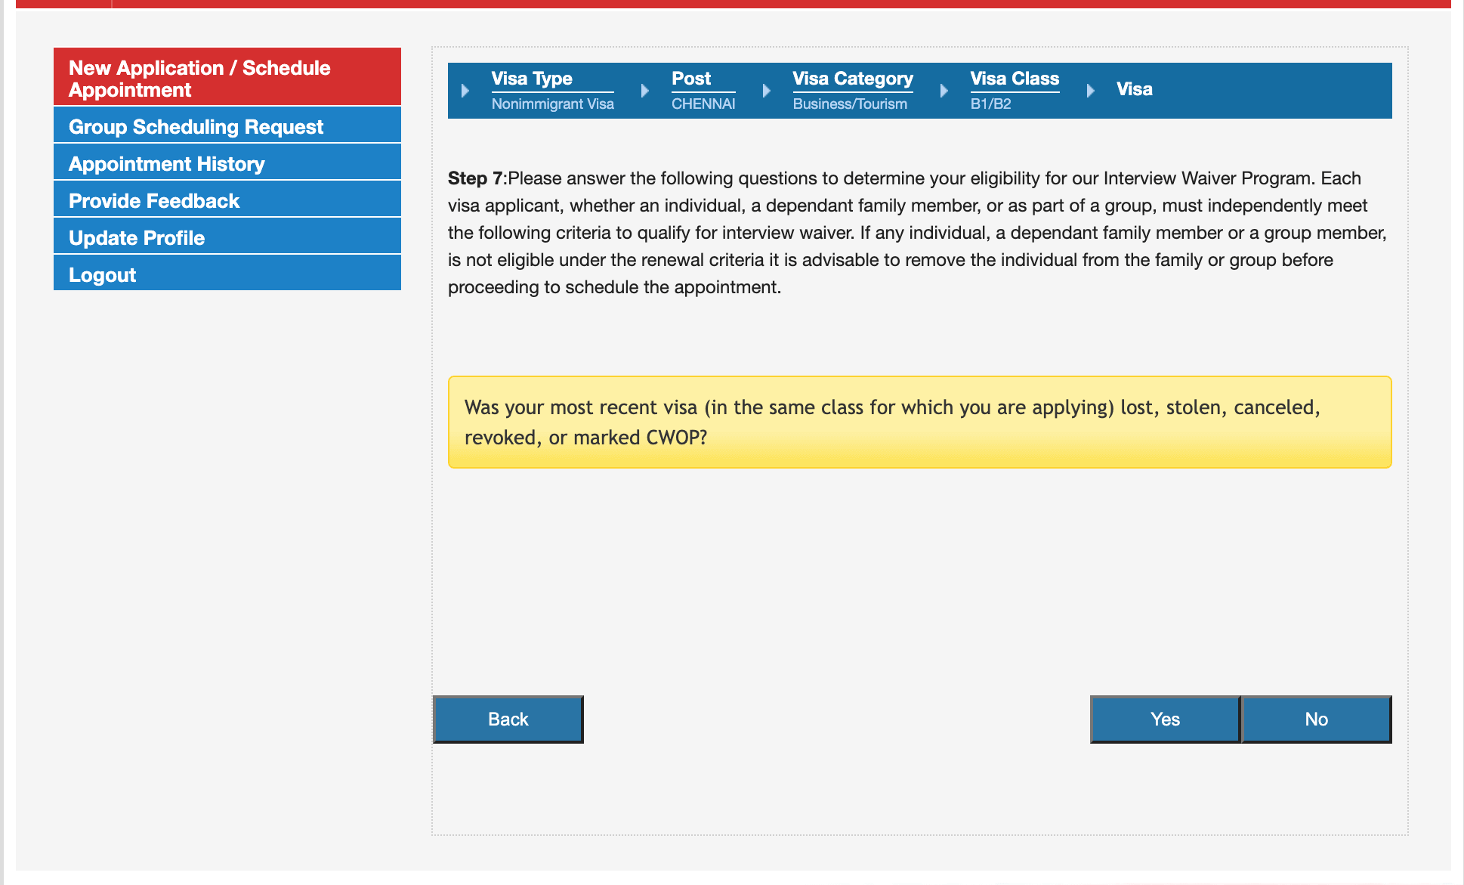Open the Visa Type breadcrumb link
The height and width of the screenshot is (885, 1464).
click(532, 79)
